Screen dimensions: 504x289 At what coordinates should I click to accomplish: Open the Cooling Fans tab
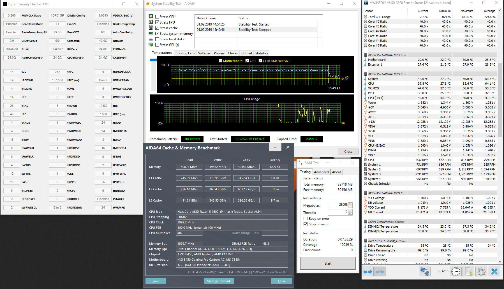tap(185, 53)
